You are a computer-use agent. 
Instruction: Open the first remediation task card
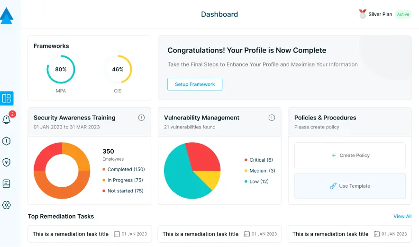90,234
